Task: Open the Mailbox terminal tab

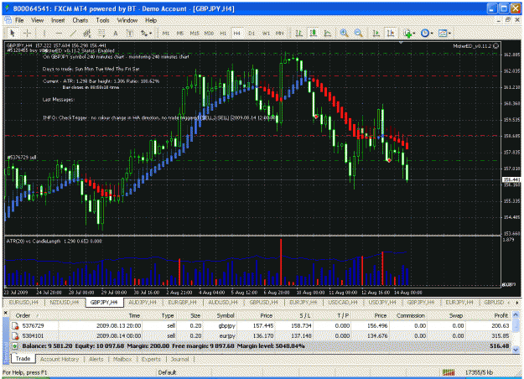Action: coord(122,359)
